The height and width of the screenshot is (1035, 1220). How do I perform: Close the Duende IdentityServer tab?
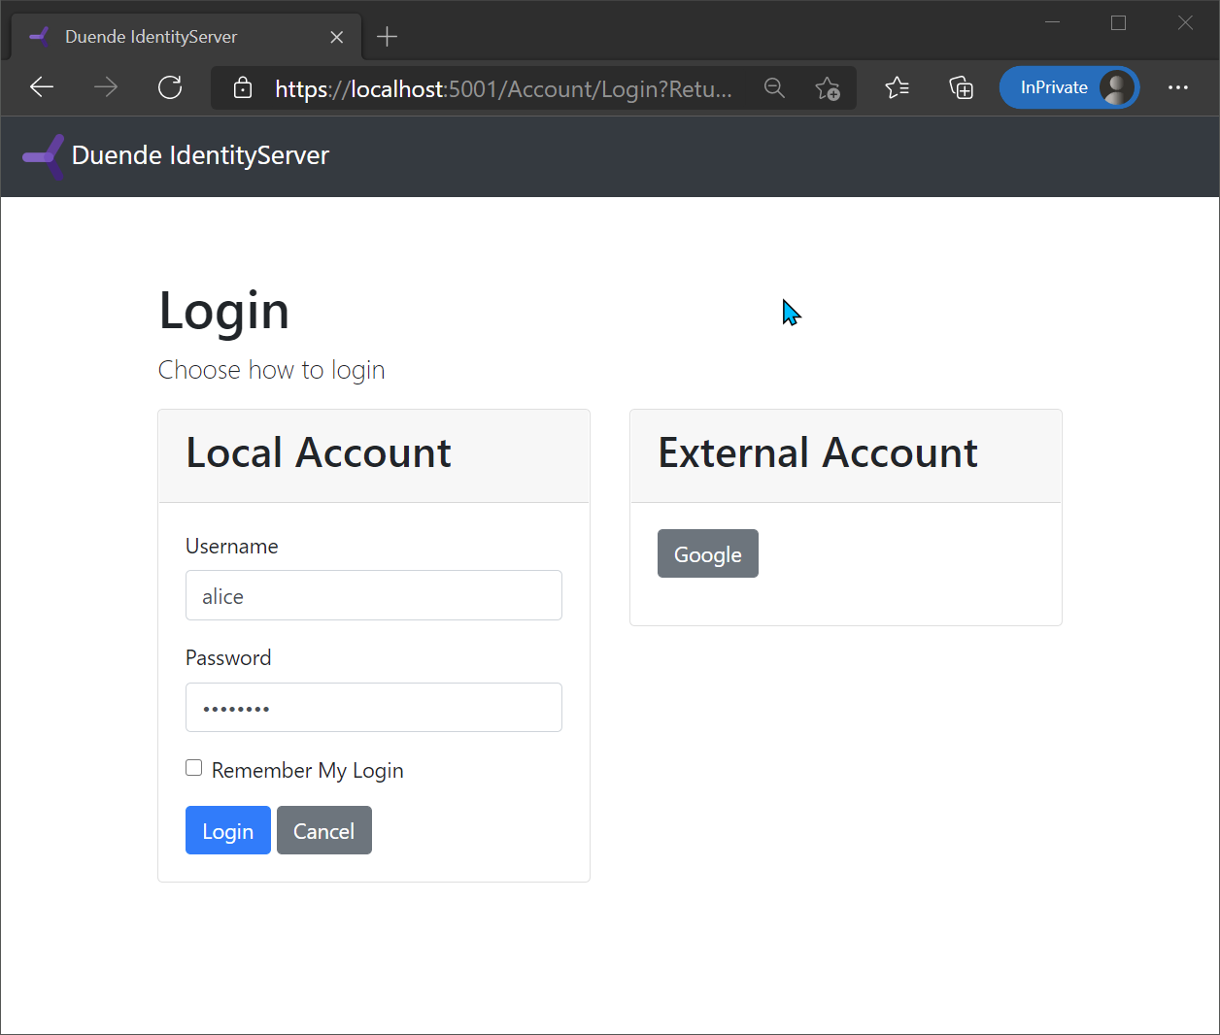[337, 37]
